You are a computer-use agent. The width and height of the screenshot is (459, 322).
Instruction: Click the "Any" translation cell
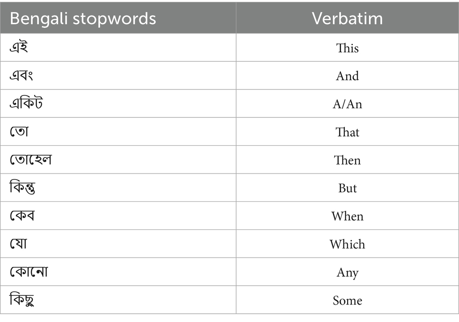click(347, 273)
